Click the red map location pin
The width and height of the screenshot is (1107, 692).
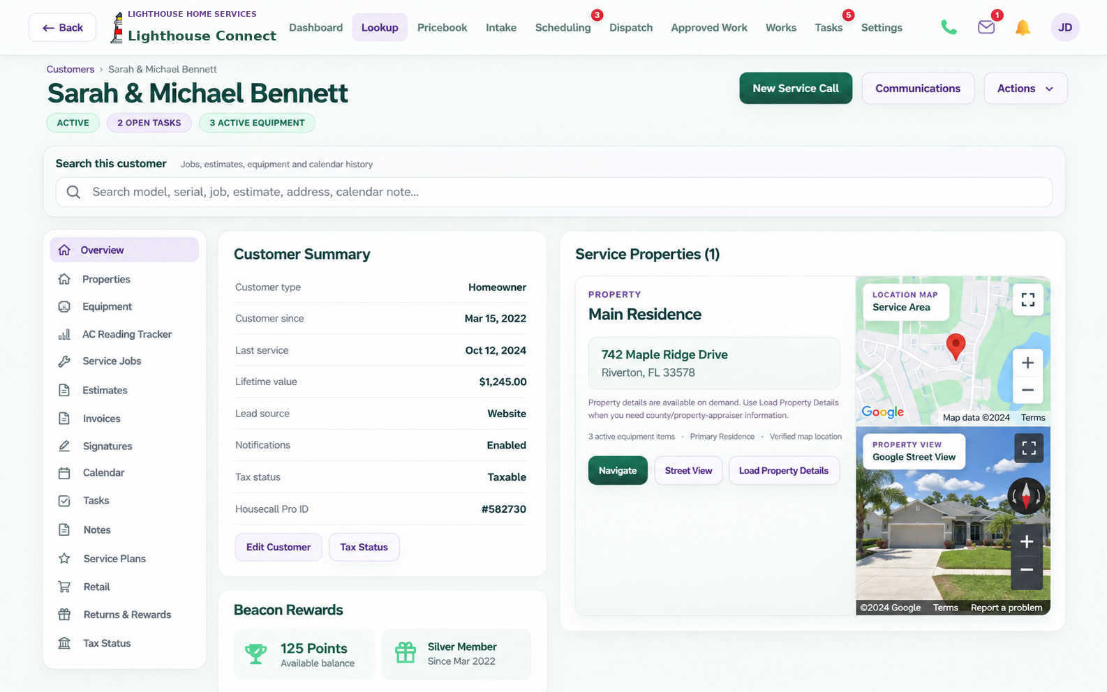[956, 346]
